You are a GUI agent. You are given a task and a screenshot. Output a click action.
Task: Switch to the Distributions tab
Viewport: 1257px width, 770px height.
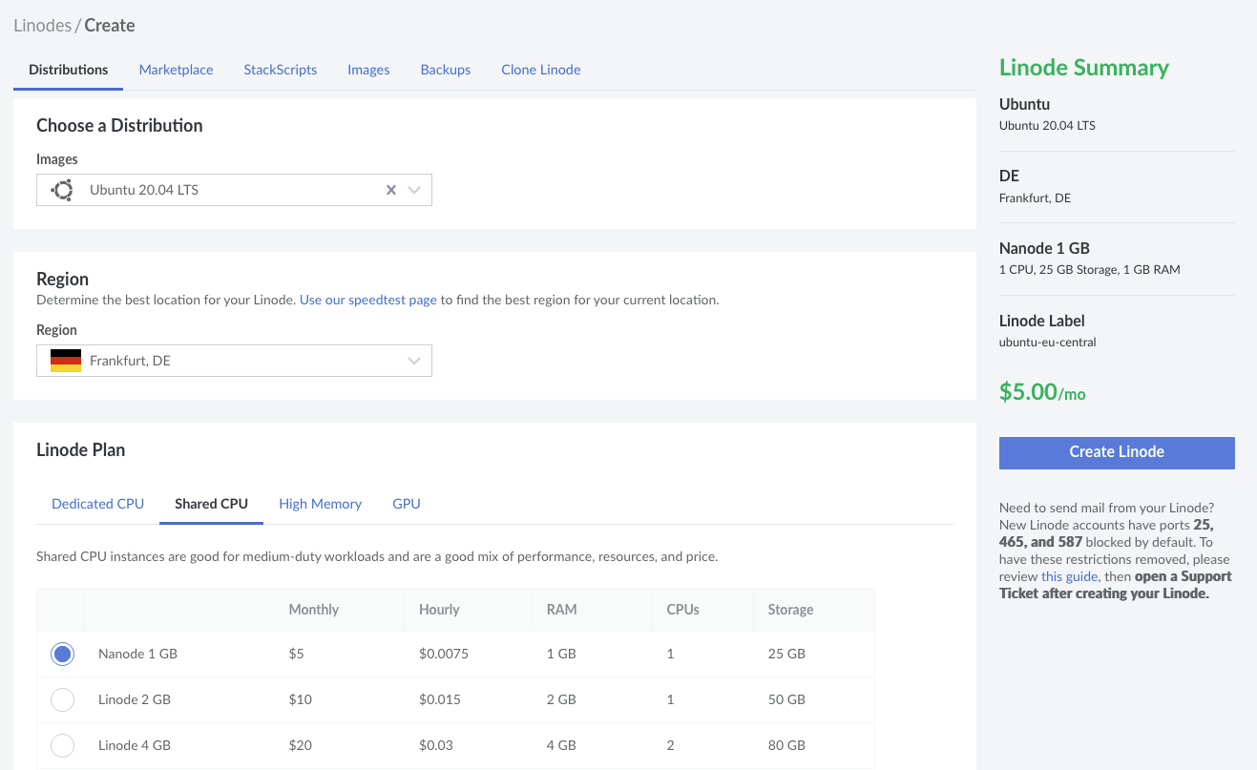pyautogui.click(x=69, y=70)
